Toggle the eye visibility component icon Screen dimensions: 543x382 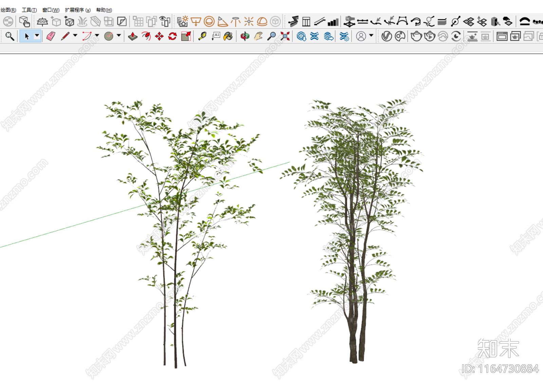(x=165, y=22)
